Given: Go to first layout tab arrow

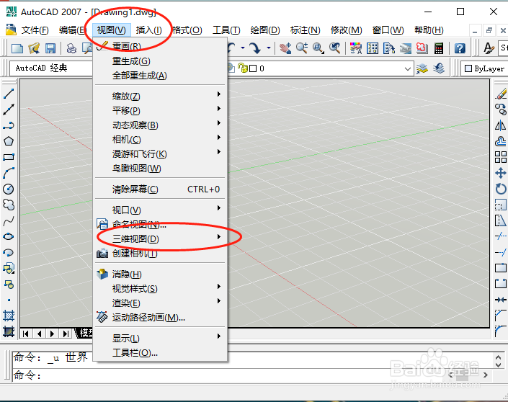Looking at the screenshot, I should (26, 334).
